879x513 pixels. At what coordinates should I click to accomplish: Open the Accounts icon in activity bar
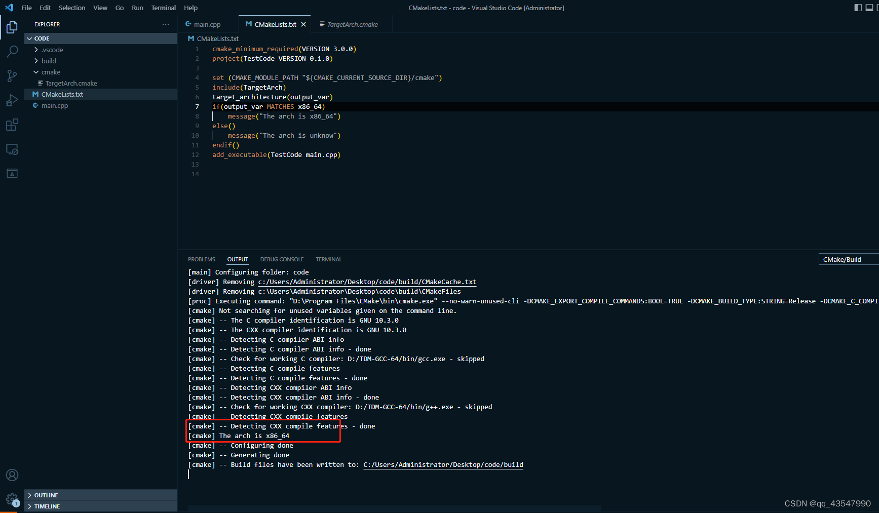pos(12,475)
